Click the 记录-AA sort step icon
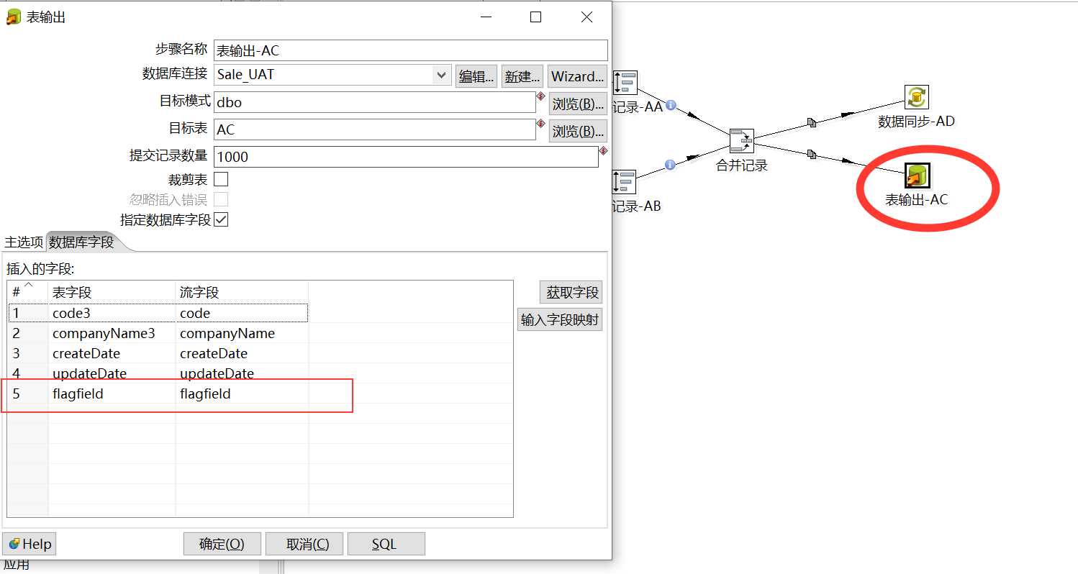This screenshot has height=574, width=1078. point(625,83)
